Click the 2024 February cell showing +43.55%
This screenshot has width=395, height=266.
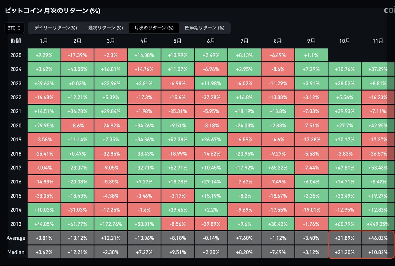(x=77, y=69)
